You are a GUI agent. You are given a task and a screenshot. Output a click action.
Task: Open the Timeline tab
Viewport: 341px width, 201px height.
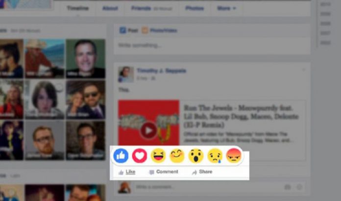pyautogui.click(x=77, y=8)
